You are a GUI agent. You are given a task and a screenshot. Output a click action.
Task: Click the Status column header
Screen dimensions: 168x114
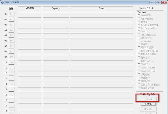(x=102, y=9)
